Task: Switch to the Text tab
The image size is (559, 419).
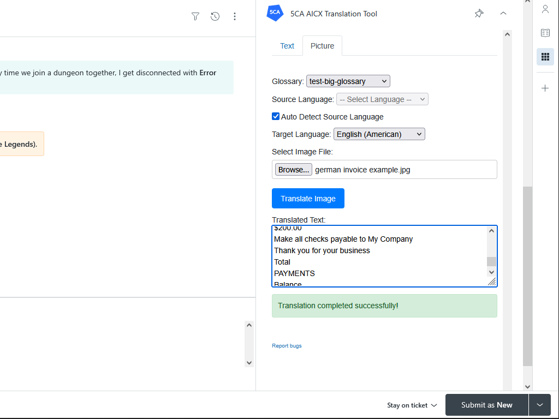Action: click(x=287, y=46)
